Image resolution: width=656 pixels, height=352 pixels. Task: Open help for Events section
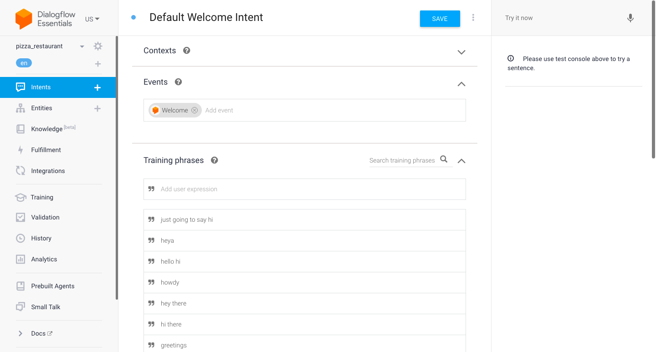(179, 82)
